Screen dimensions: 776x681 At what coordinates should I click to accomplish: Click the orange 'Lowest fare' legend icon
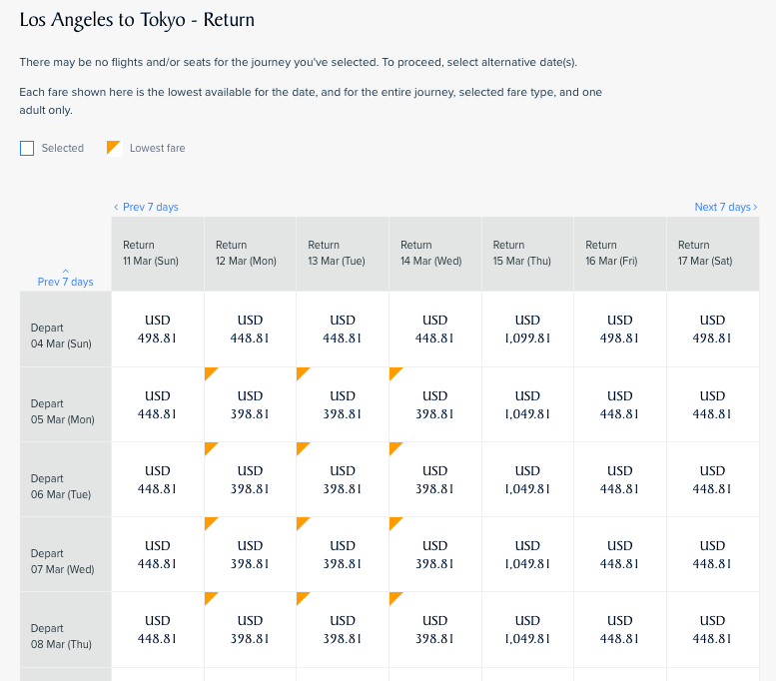pos(114,148)
